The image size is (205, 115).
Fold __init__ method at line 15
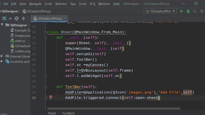[x=45, y=38]
